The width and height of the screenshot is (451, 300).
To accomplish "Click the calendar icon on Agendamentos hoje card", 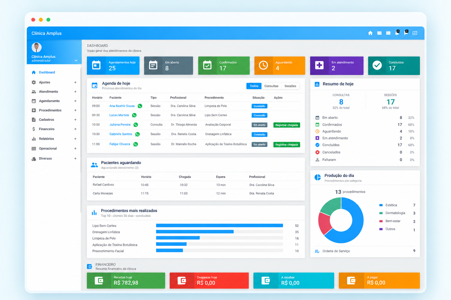I will click(96, 65).
